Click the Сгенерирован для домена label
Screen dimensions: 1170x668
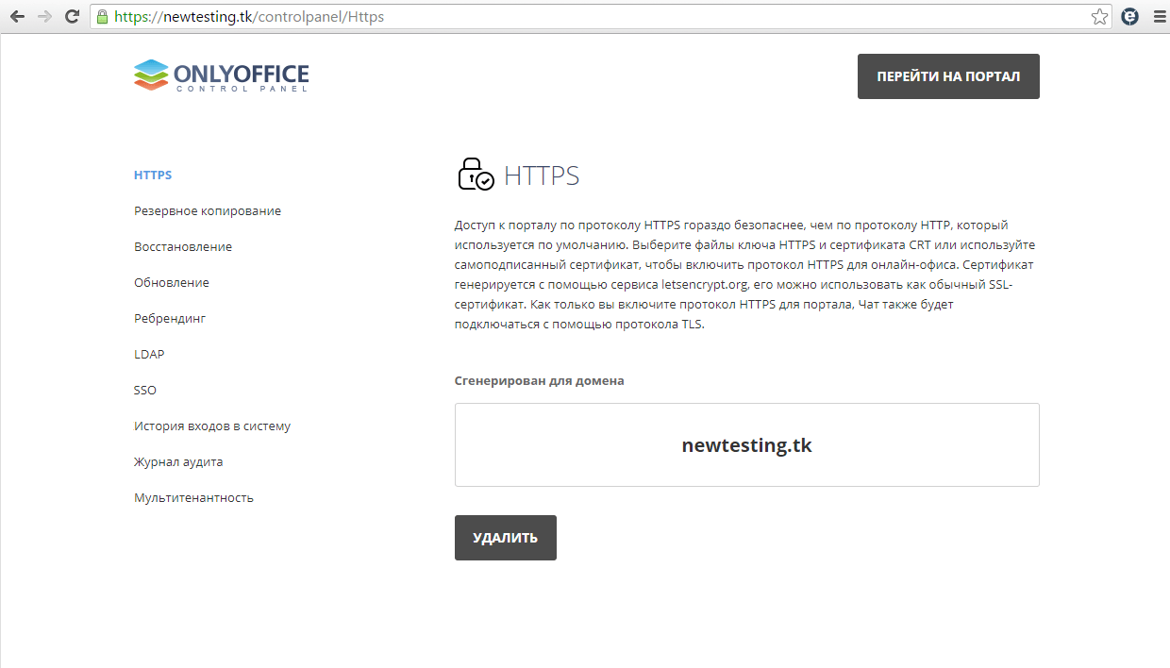click(x=540, y=381)
